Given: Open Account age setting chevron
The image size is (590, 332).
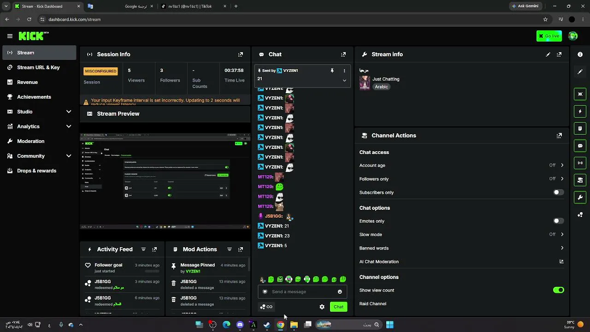Looking at the screenshot, I should click(x=562, y=165).
